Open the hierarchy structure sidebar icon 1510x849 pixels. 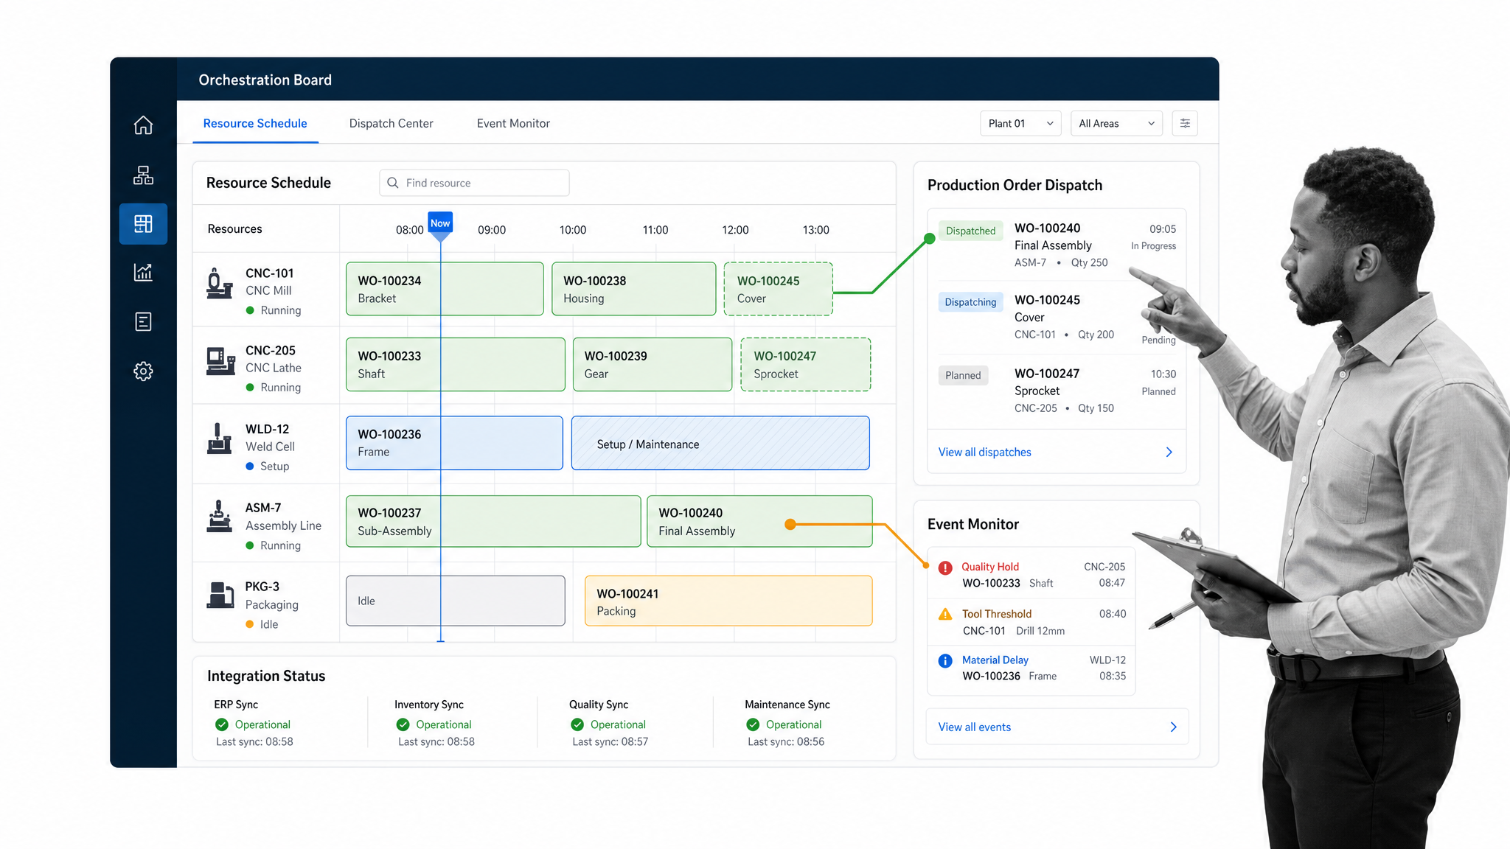(x=143, y=175)
